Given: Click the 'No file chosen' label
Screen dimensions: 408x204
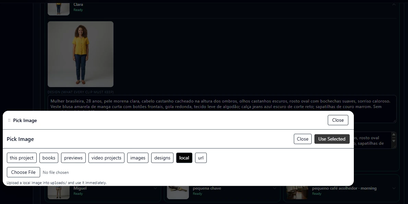Looking at the screenshot, I should click(56, 172).
